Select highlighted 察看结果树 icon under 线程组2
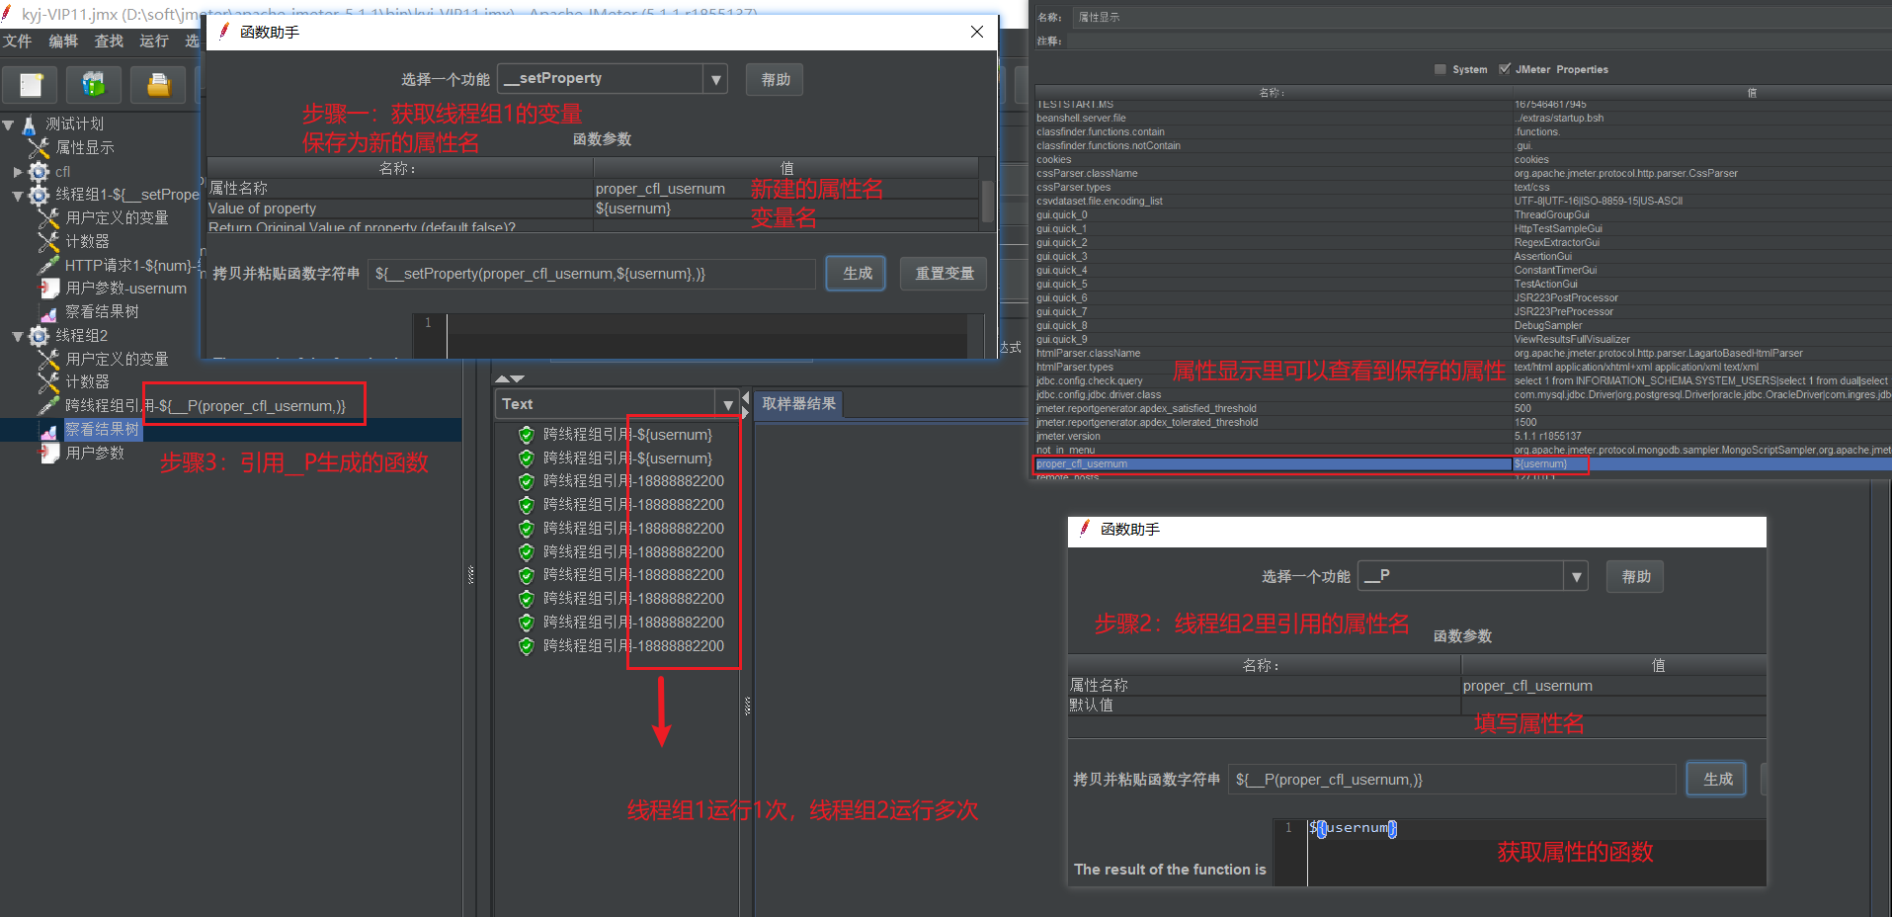The height and width of the screenshot is (917, 1892). (x=49, y=430)
